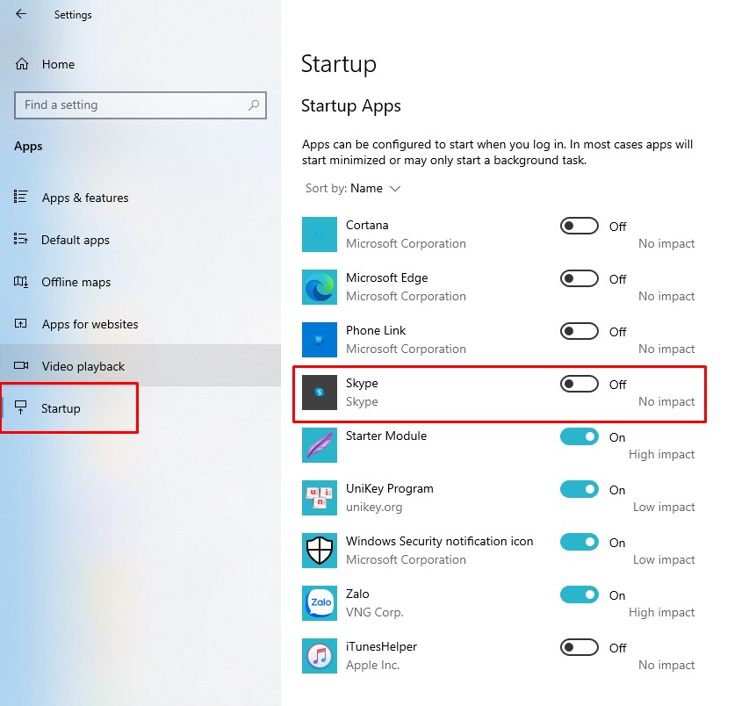Click the Phone Link app icon
Viewport: 756px width, 706px height.
click(x=319, y=340)
